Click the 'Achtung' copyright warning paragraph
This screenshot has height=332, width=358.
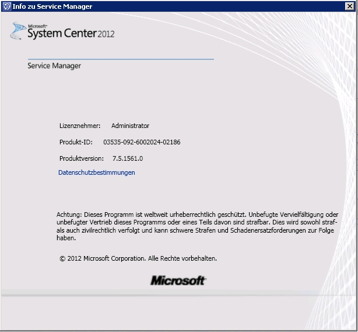pos(197,226)
